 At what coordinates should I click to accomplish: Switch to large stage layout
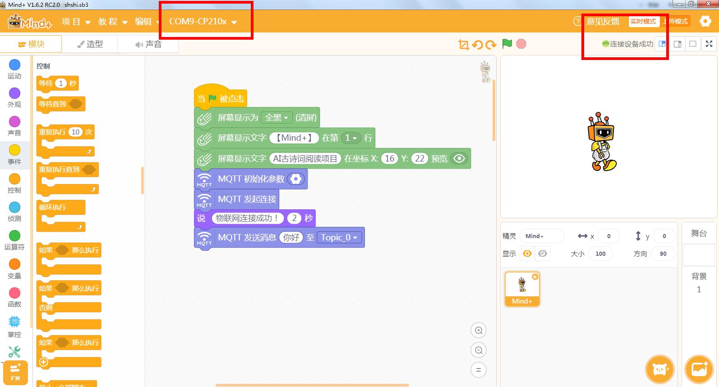point(678,44)
